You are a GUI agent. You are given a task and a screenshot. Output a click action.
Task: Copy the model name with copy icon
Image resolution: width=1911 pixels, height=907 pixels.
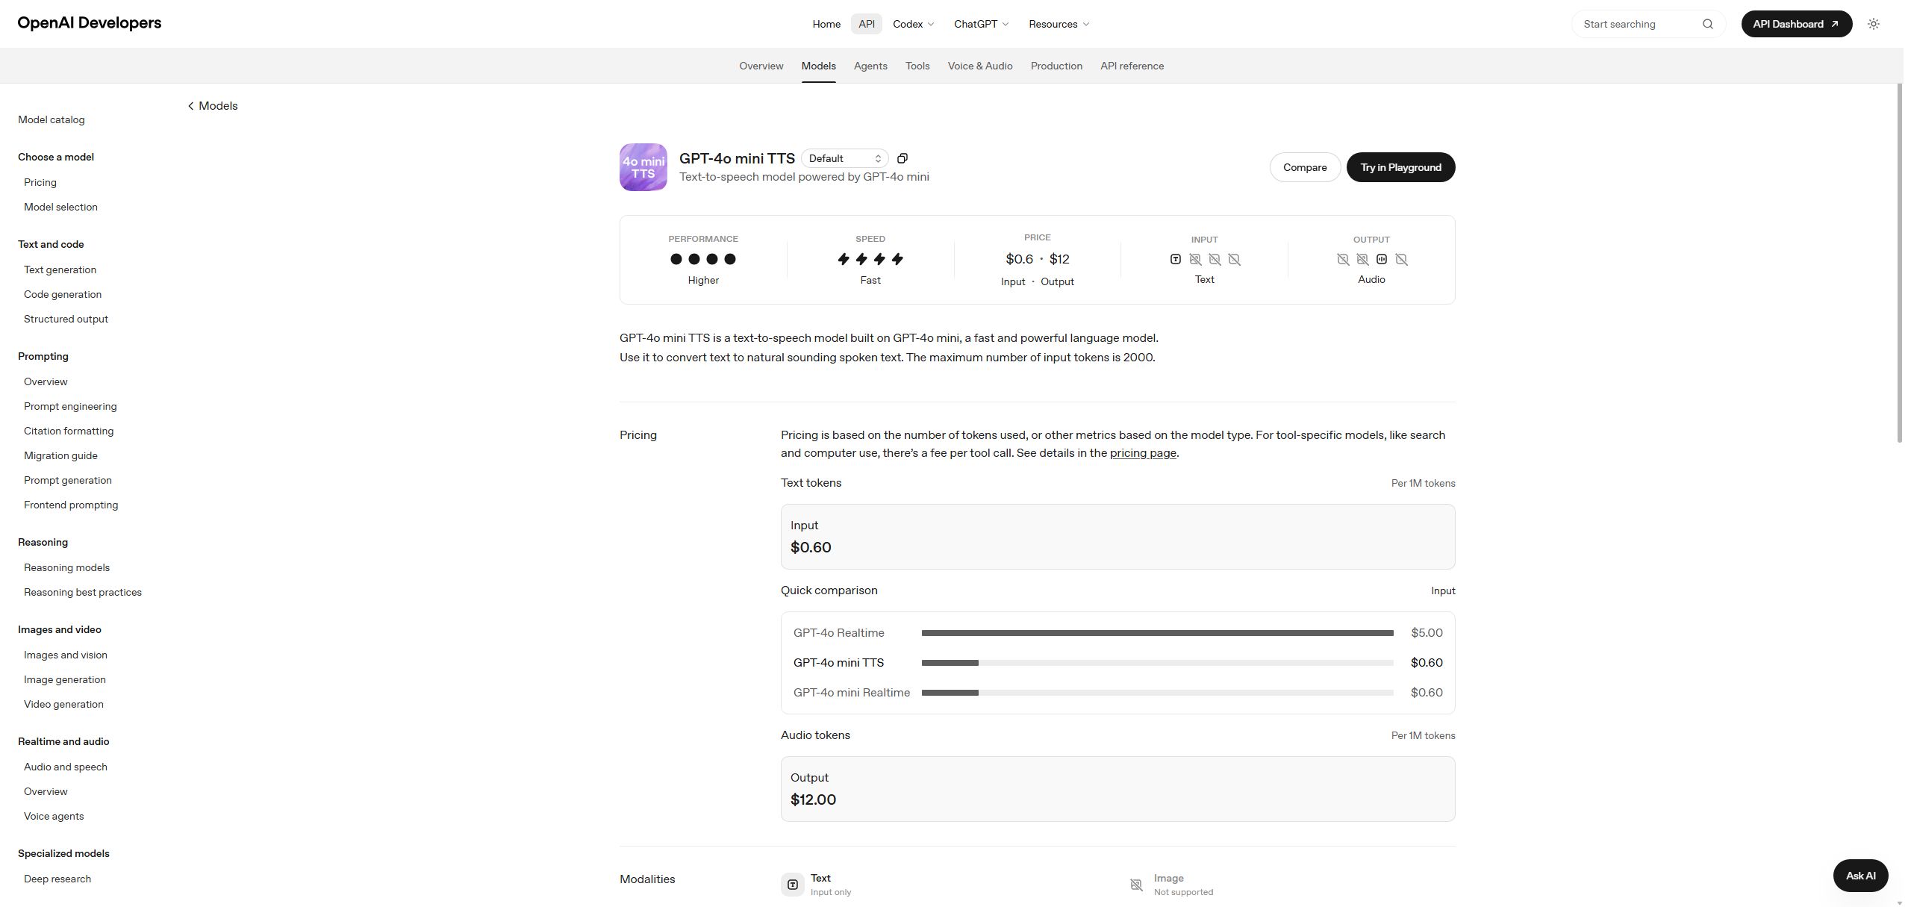(x=902, y=158)
